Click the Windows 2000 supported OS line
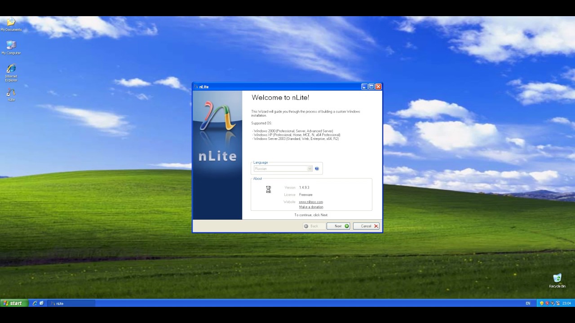 coord(292,131)
